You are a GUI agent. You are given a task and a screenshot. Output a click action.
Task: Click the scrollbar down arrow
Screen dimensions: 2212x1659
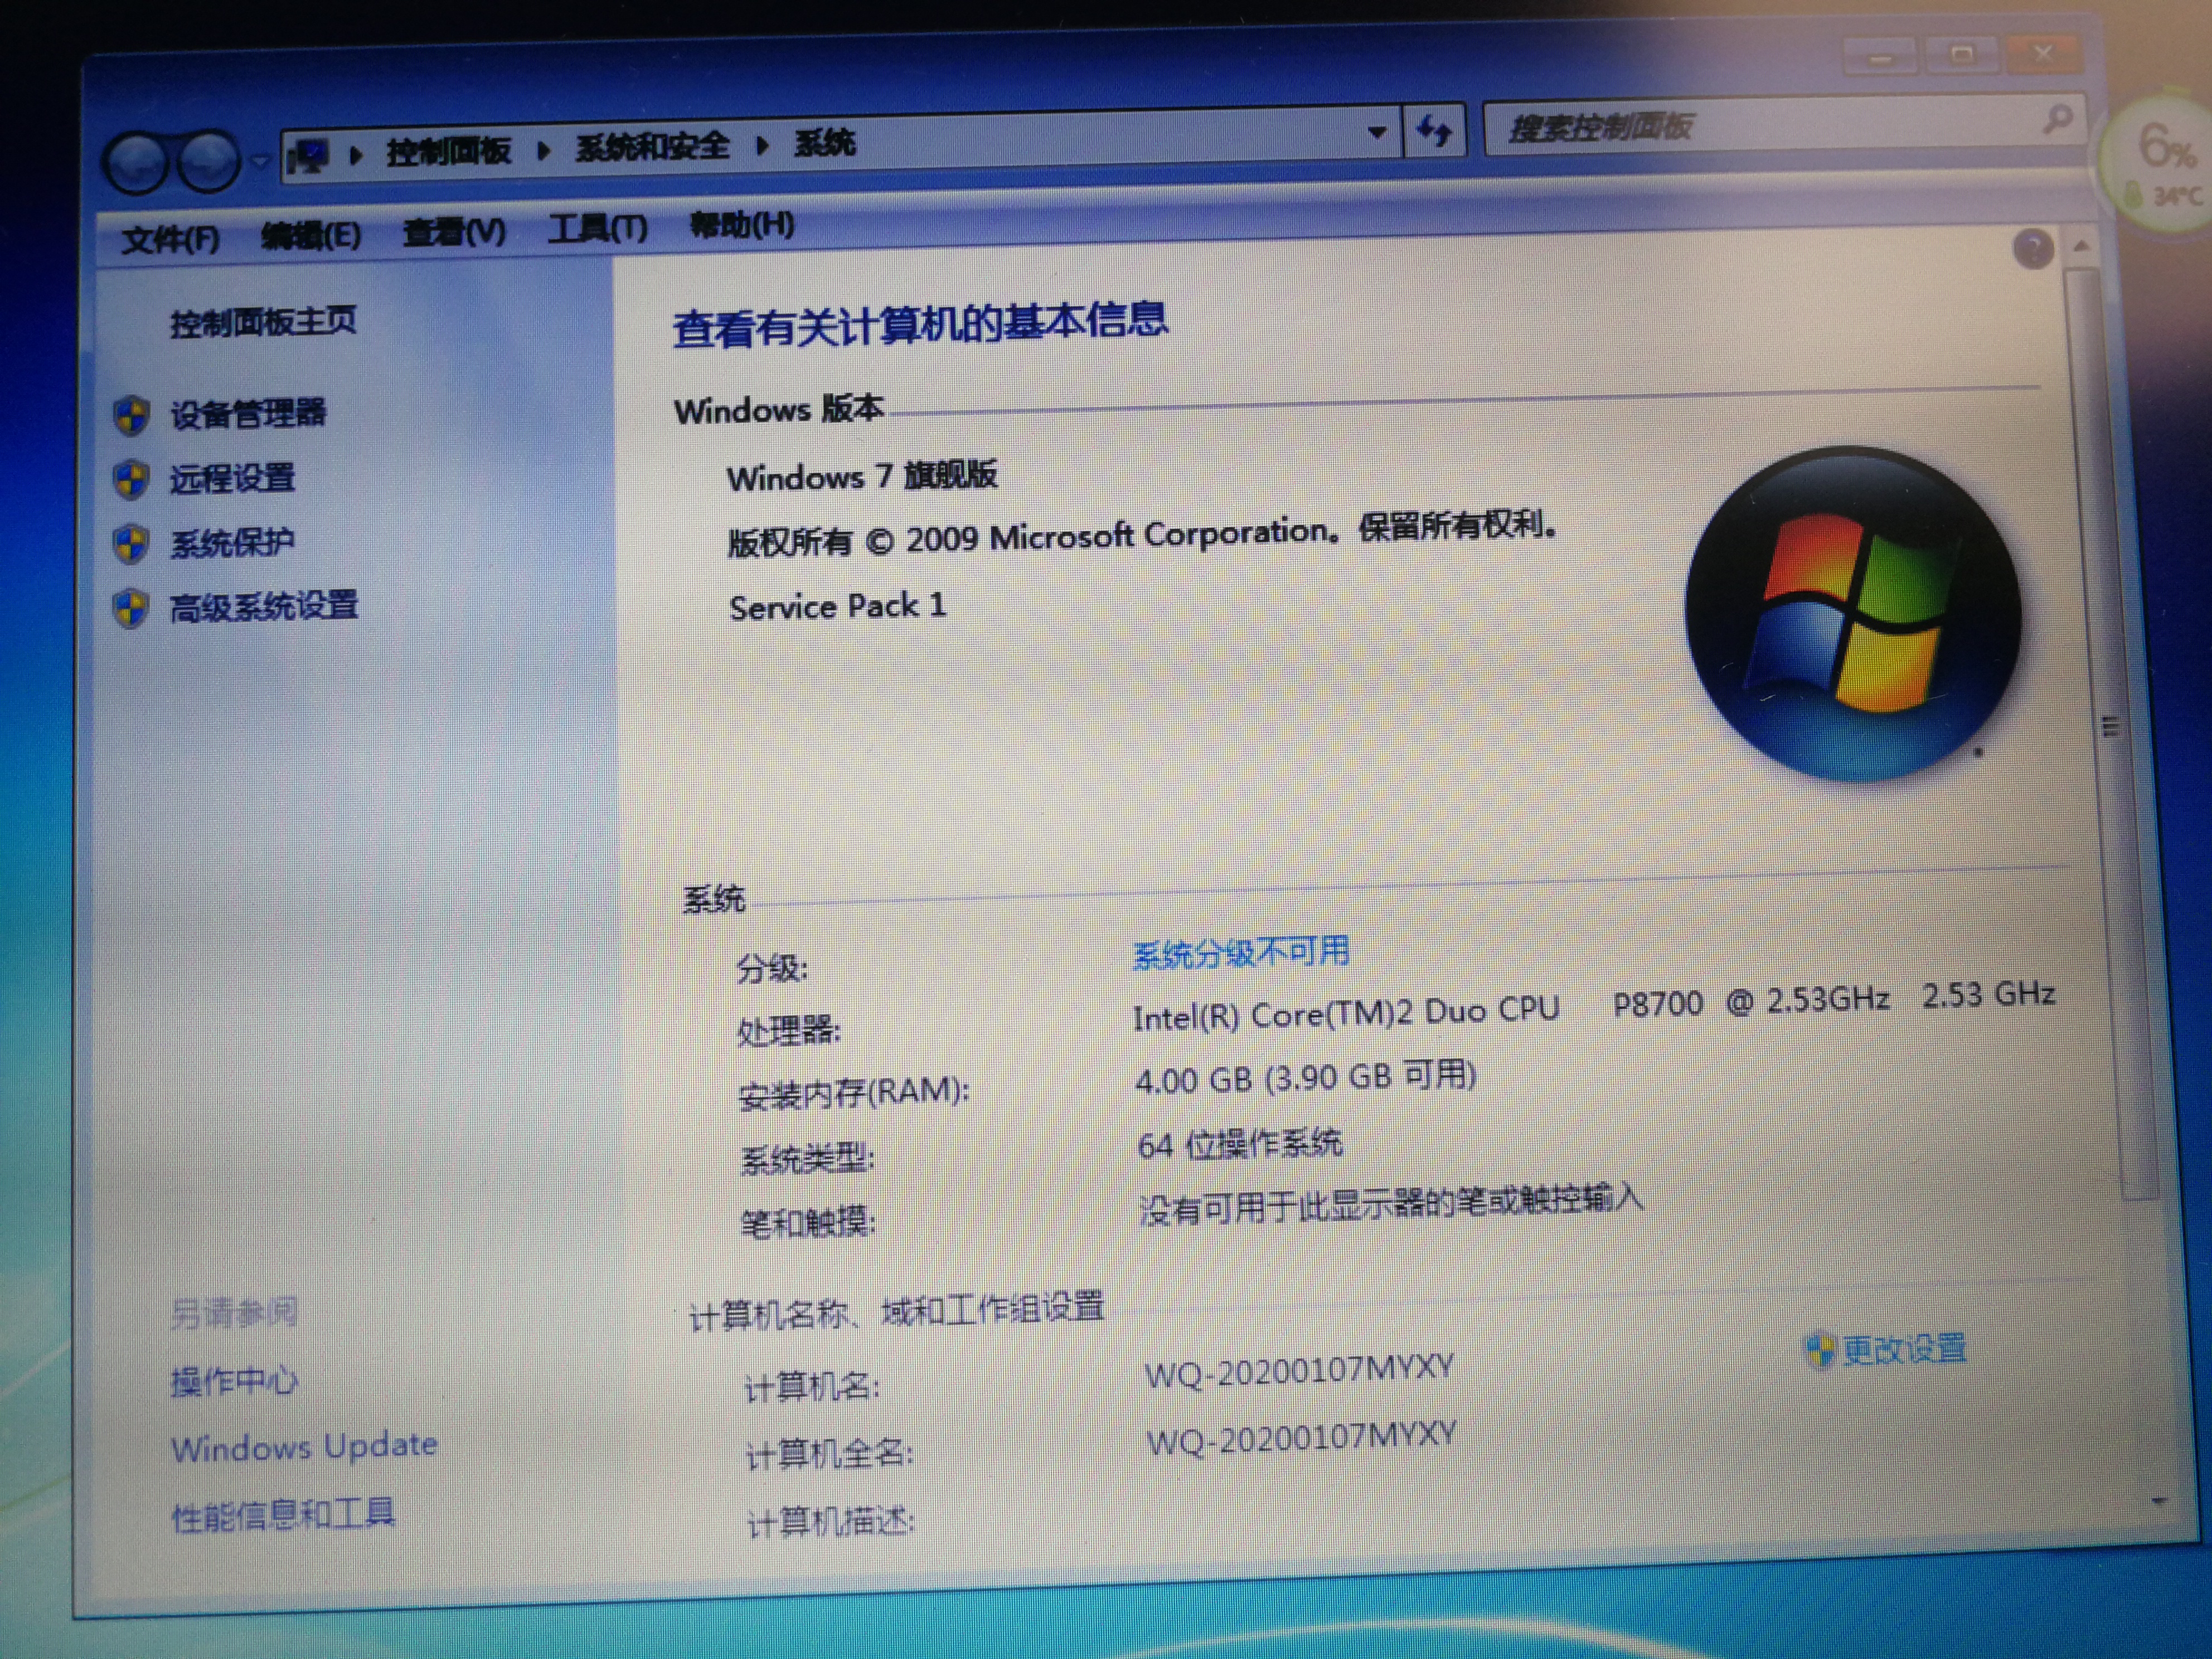(2158, 1501)
